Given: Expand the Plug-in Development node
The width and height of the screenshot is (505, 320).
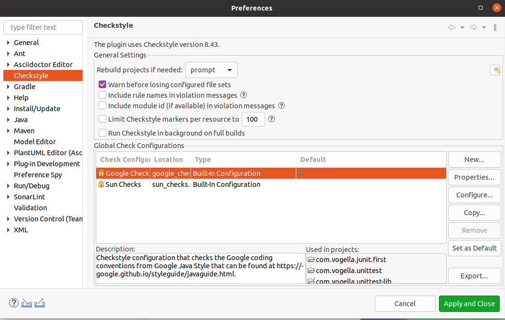Looking at the screenshot, I should coord(8,164).
